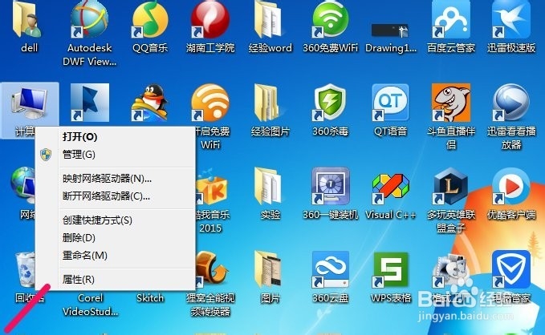Click the Corel VideoStud... icon label
The width and height of the screenshot is (545, 335).
click(x=90, y=305)
